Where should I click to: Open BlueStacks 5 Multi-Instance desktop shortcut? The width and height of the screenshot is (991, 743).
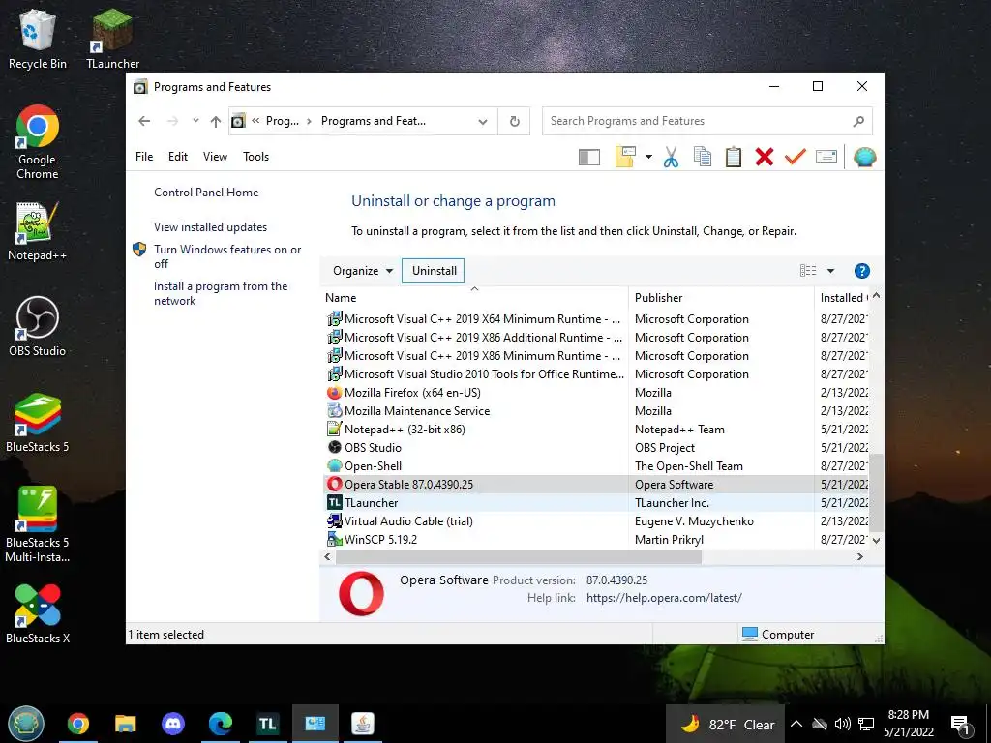[38, 524]
